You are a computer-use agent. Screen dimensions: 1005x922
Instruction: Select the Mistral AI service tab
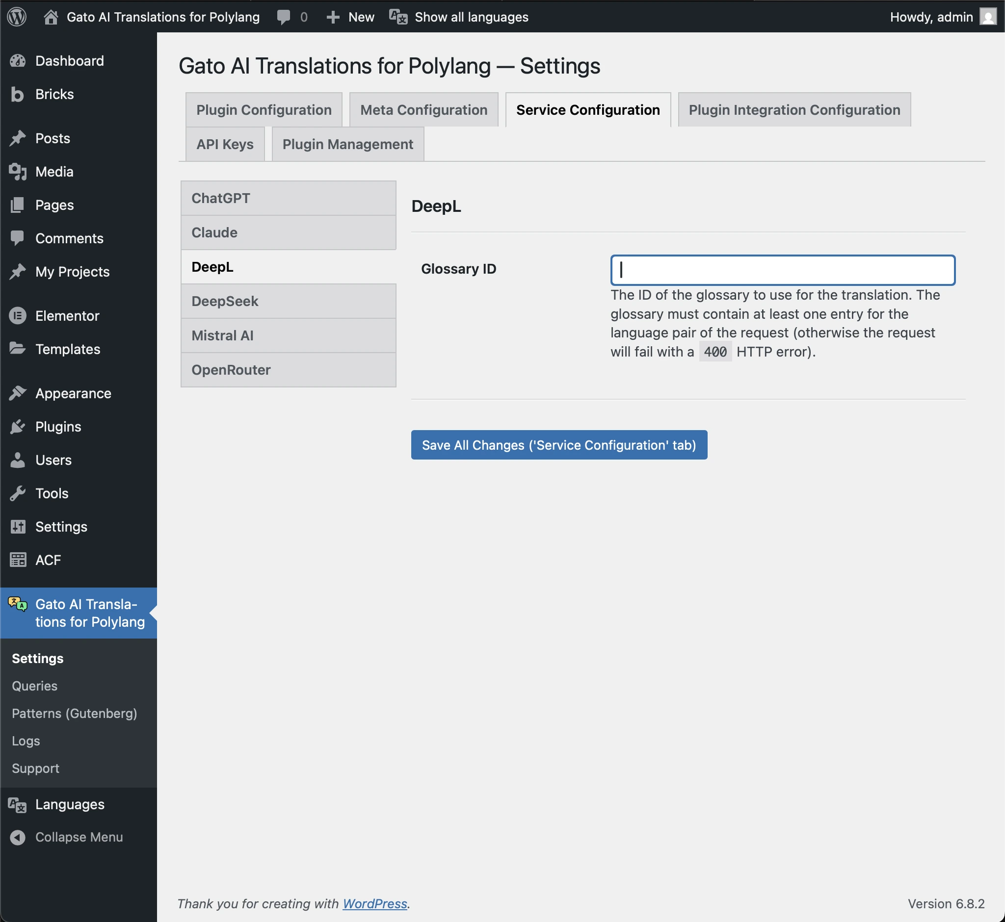point(288,335)
